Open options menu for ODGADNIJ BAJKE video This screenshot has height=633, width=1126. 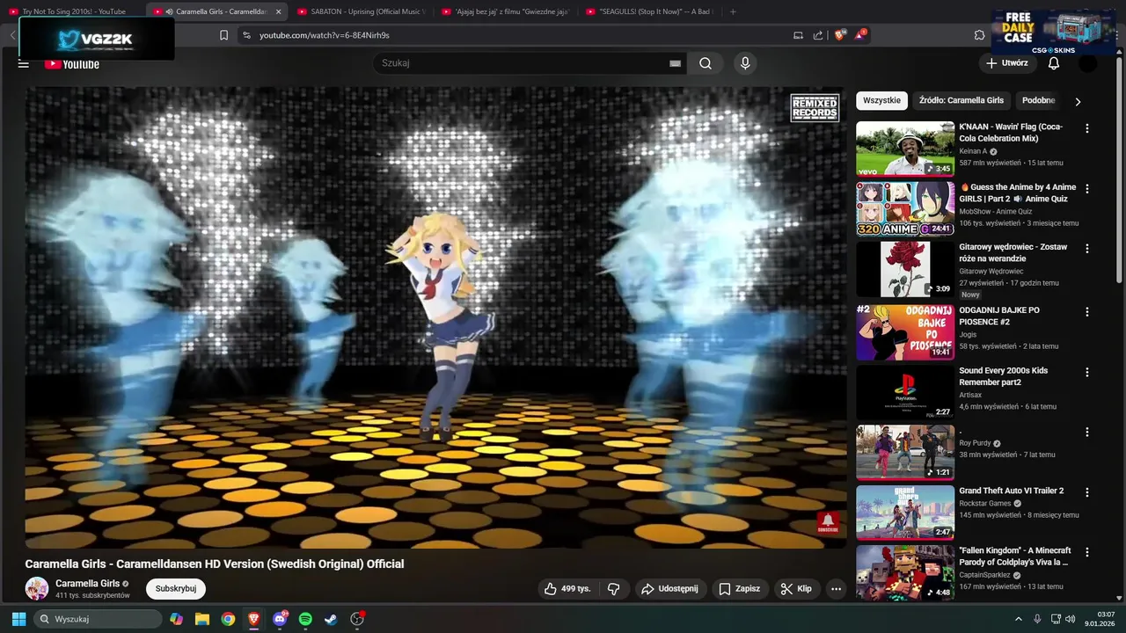coord(1087,312)
